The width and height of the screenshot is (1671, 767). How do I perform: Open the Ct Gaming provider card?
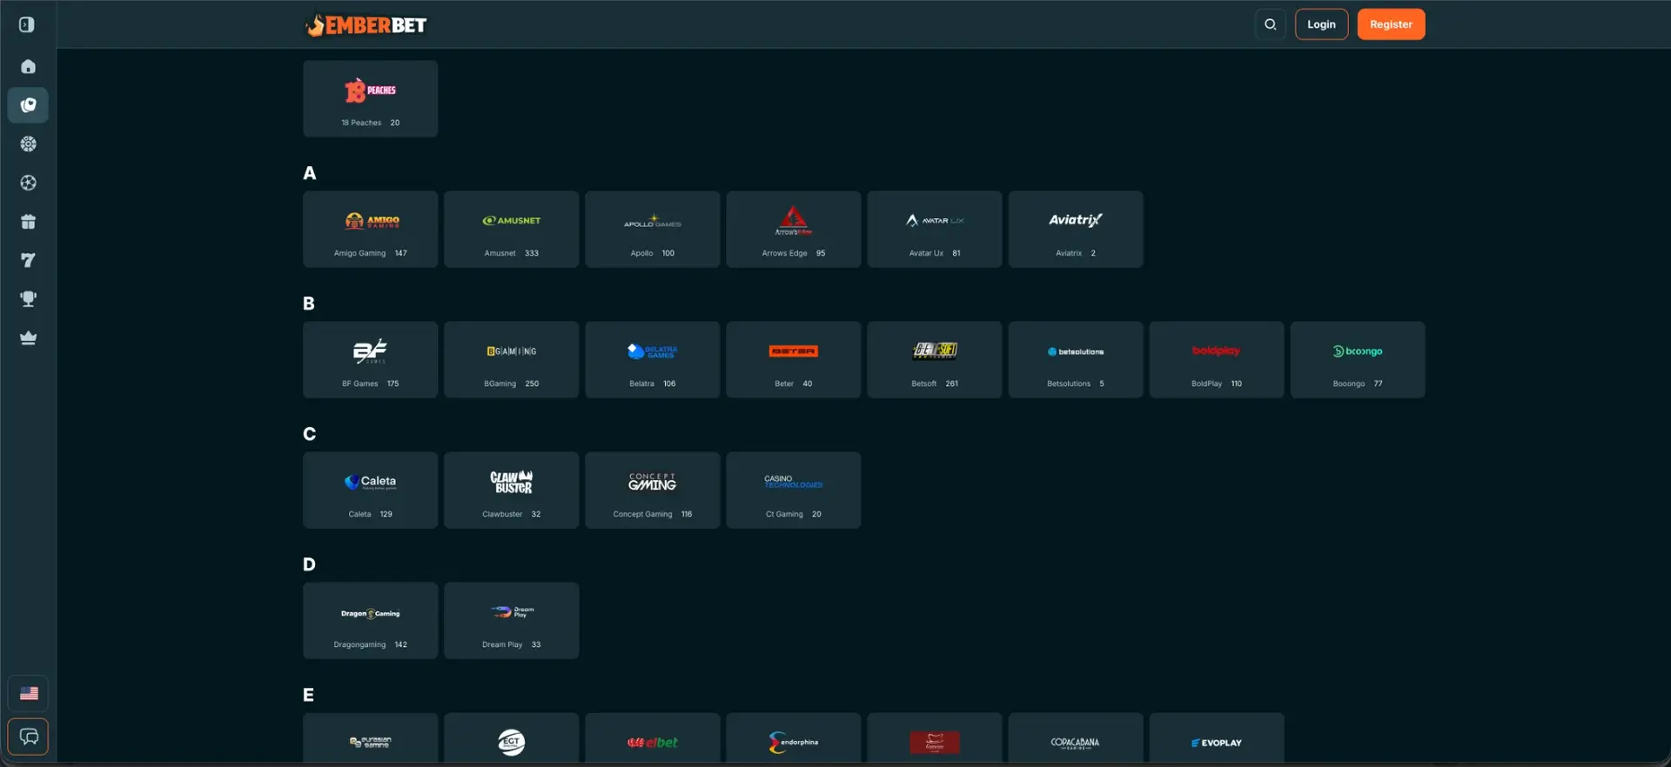click(793, 490)
